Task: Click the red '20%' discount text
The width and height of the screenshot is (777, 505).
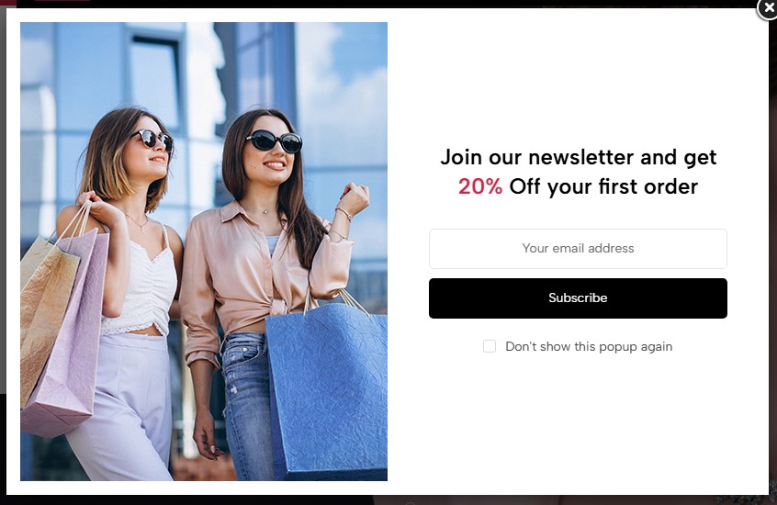Action: tap(480, 186)
